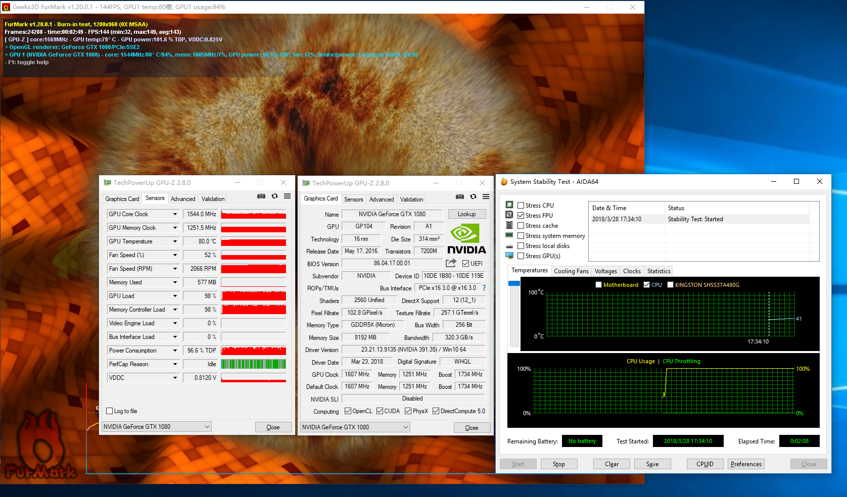
Task: Open the PerfCap Reason dropdown arrow
Action: click(x=175, y=364)
